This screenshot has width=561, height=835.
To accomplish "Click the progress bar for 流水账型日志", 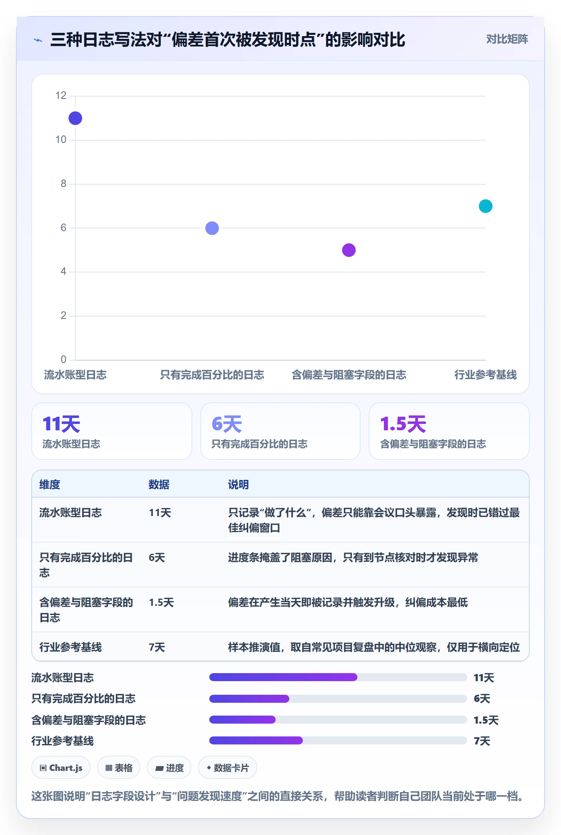I will 338,677.
